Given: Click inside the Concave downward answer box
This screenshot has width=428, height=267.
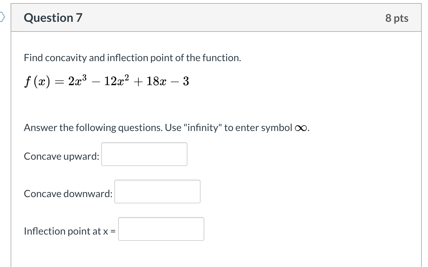Looking at the screenshot, I should click(x=157, y=191).
